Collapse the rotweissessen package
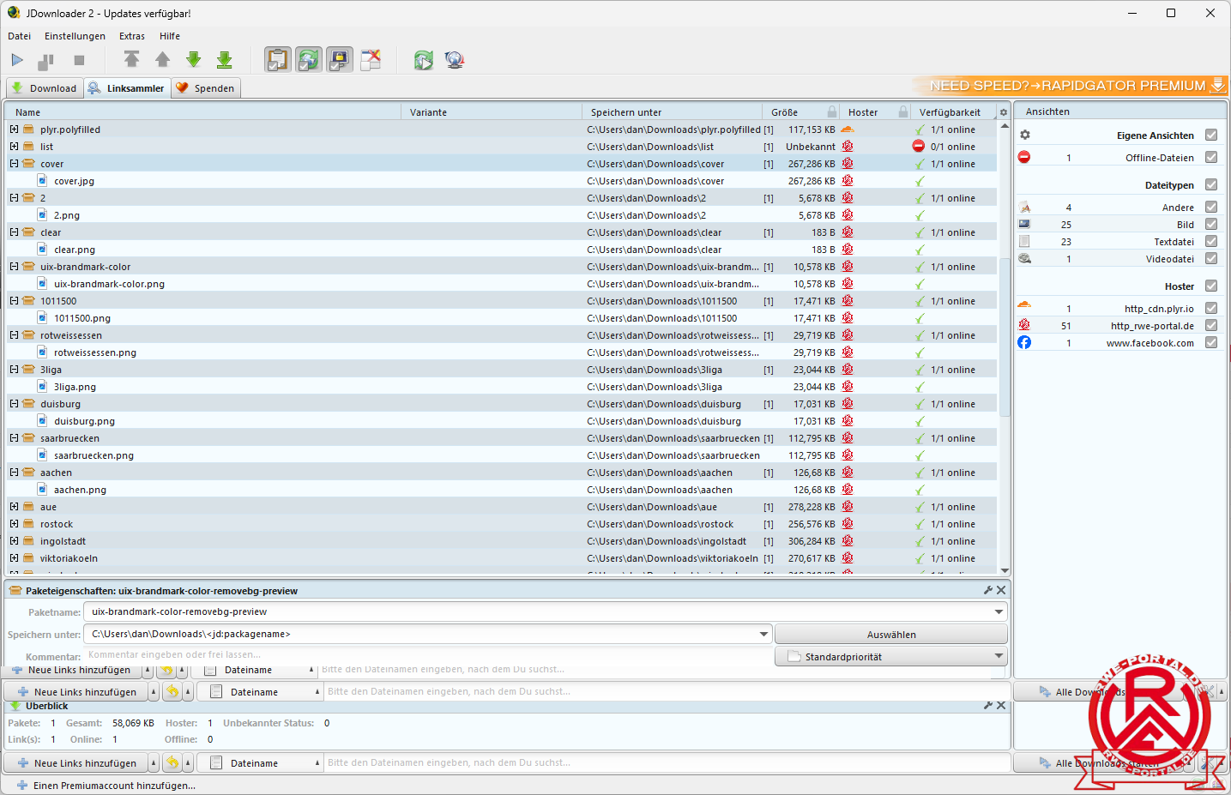Image resolution: width=1231 pixels, height=795 pixels. click(x=14, y=335)
